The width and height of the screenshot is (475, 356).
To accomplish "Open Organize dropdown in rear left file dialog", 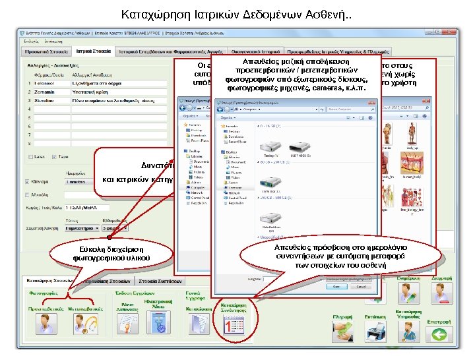I will (191, 116).
